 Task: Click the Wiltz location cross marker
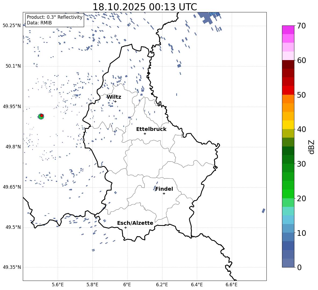click(x=115, y=101)
